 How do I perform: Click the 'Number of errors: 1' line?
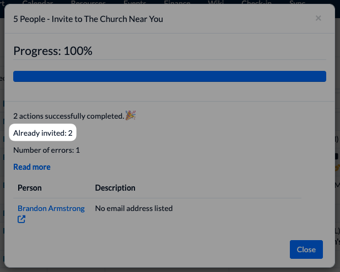46,150
